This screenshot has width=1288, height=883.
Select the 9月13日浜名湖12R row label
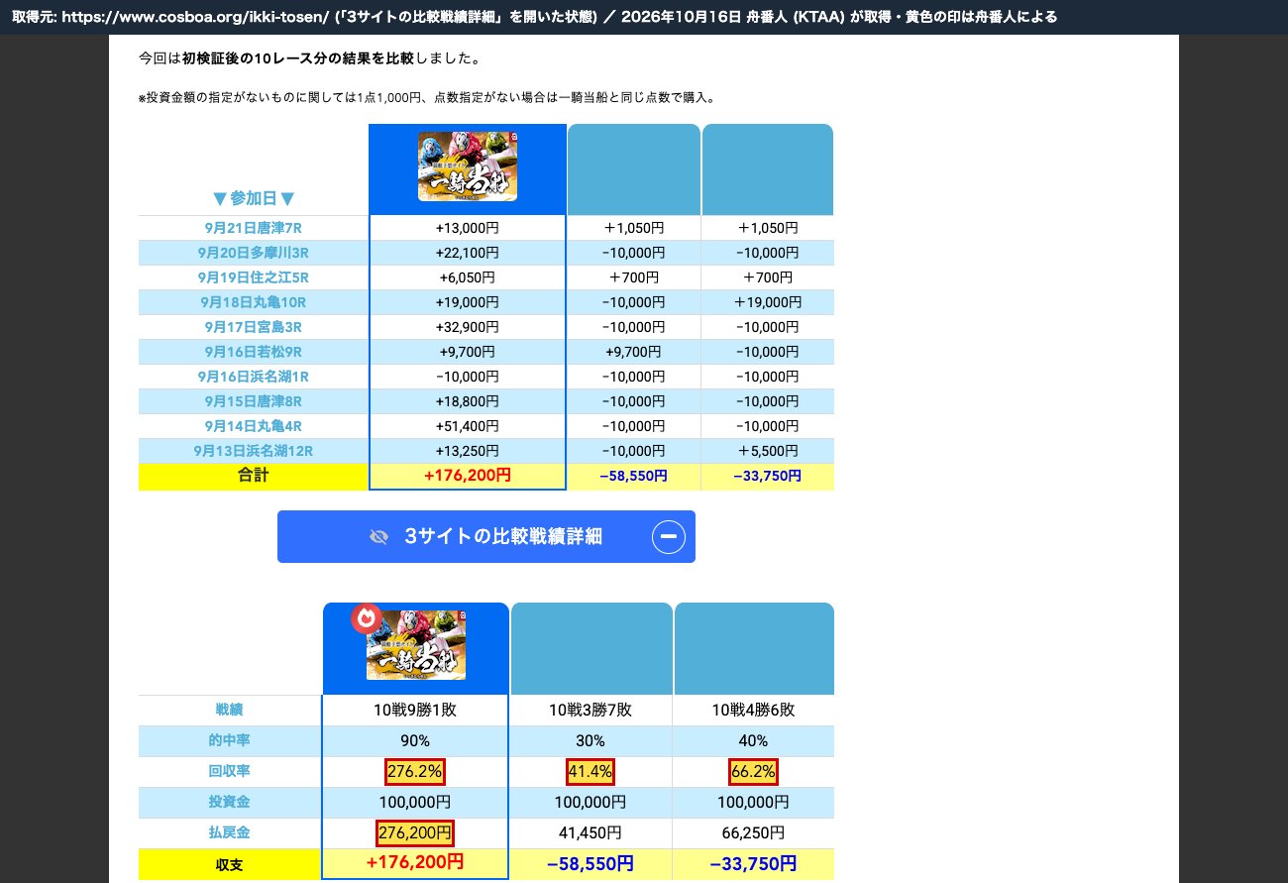point(254,451)
